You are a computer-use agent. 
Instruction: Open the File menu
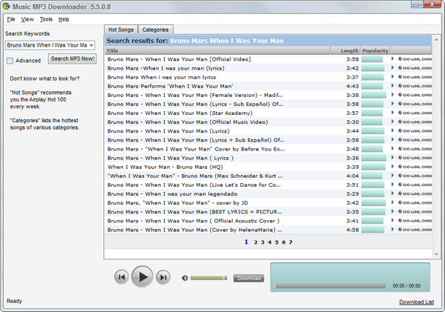pos(11,19)
